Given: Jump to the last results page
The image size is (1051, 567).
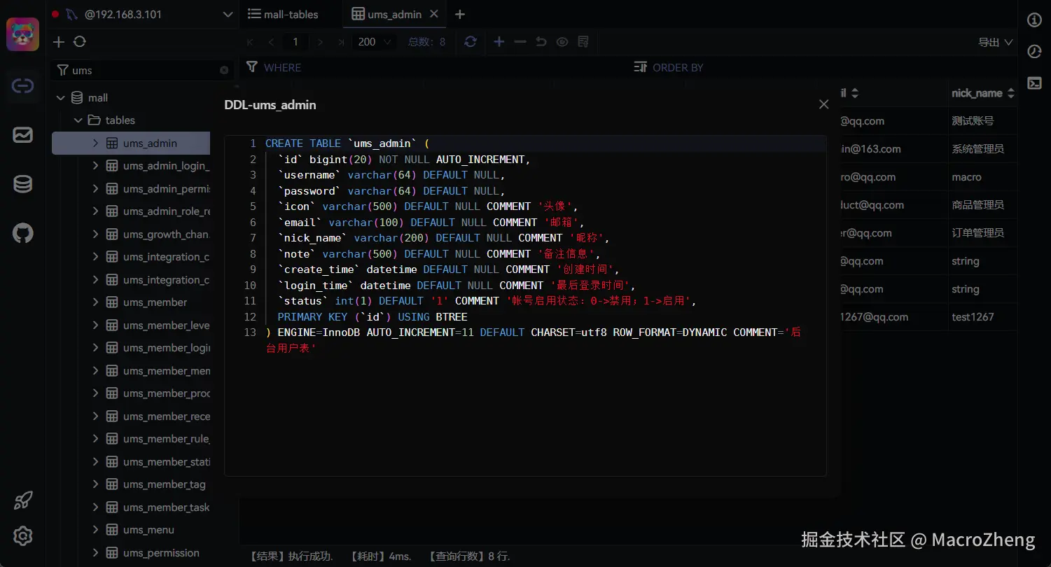Looking at the screenshot, I should pyautogui.click(x=341, y=42).
